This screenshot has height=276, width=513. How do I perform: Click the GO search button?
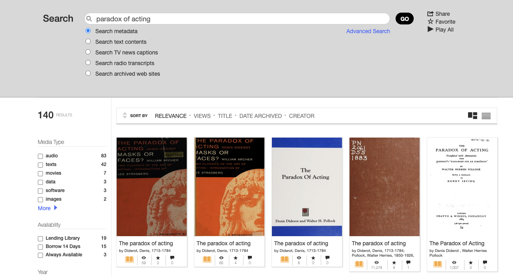click(x=405, y=19)
